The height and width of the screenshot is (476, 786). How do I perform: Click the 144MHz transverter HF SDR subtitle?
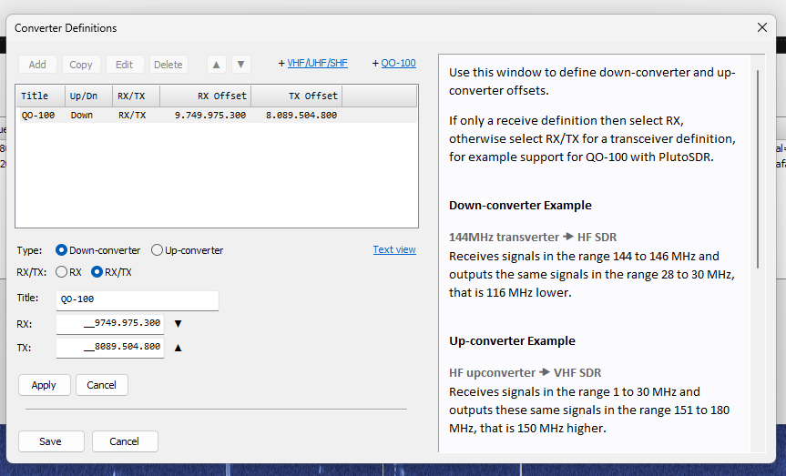pyautogui.click(x=533, y=237)
